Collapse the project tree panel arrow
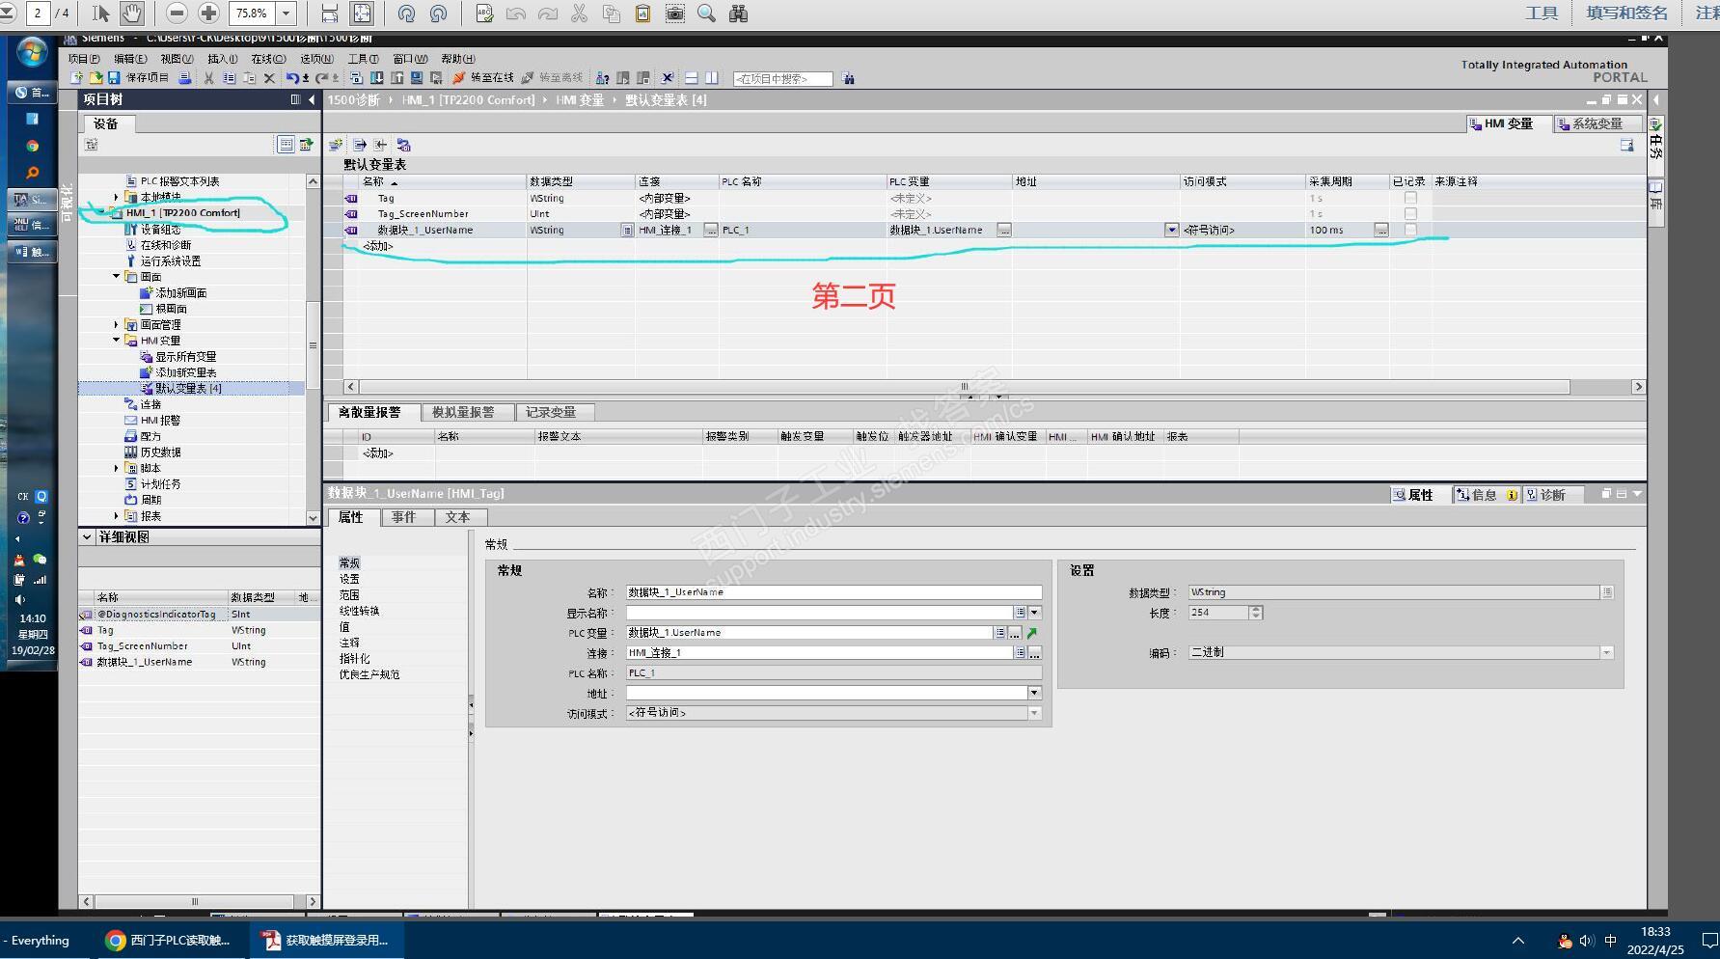This screenshot has width=1720, height=959. click(x=312, y=99)
